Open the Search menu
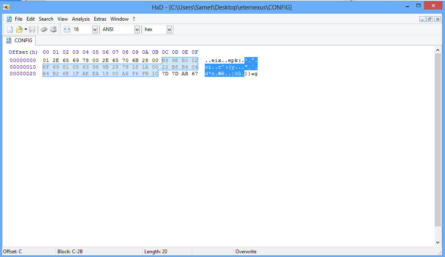Image resolution: width=445 pixels, height=257 pixels. tap(46, 19)
